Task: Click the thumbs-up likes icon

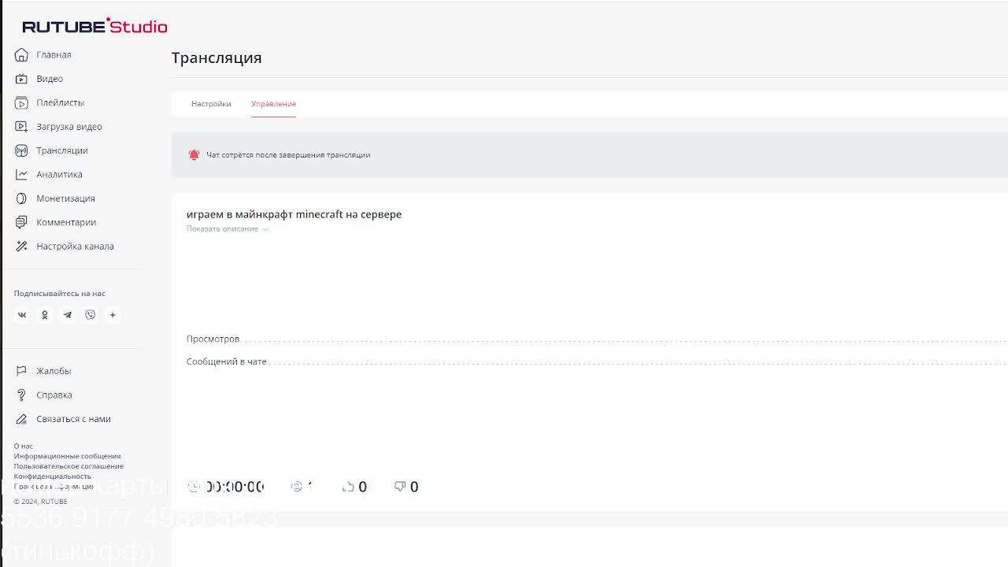Action: (348, 487)
